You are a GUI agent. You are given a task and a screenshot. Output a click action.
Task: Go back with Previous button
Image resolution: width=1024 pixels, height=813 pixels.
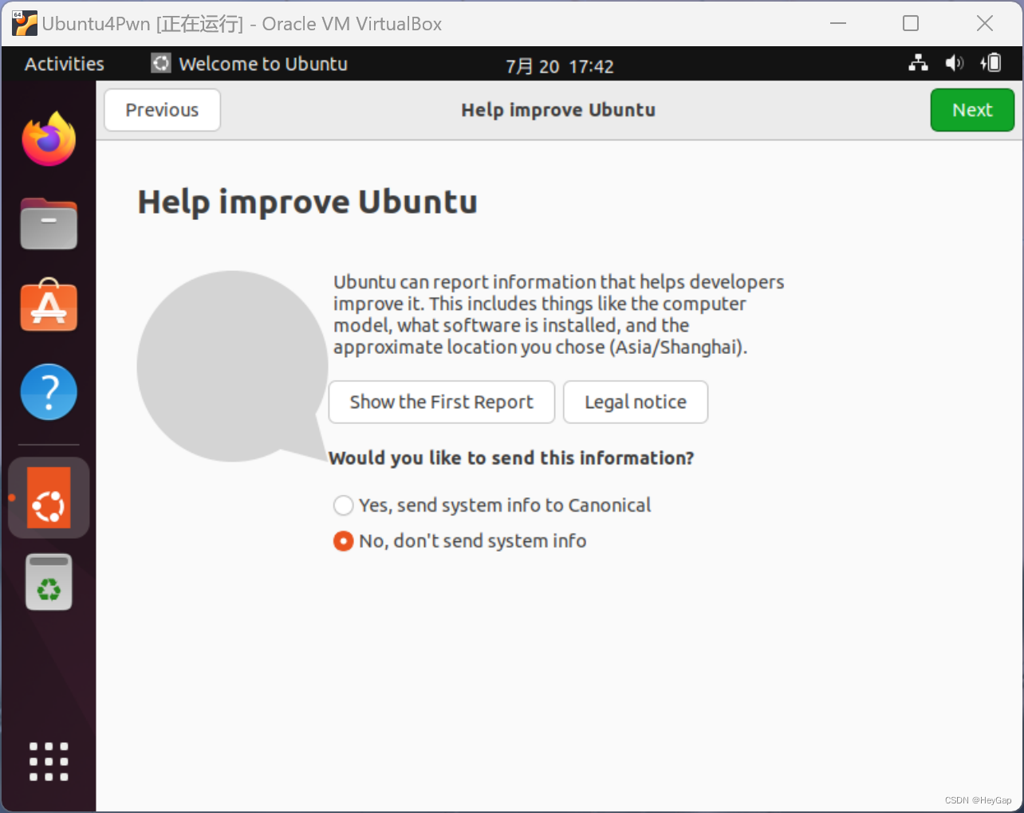162,110
